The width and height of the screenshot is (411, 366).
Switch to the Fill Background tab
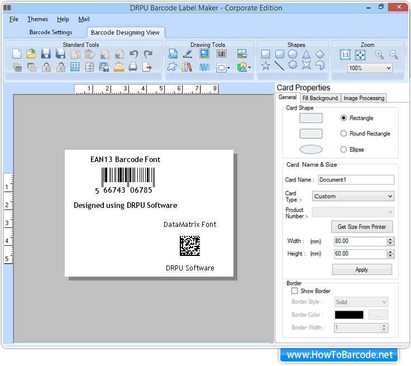click(320, 98)
